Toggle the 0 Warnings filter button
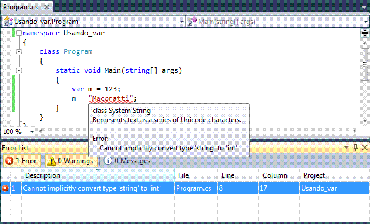 (71, 161)
